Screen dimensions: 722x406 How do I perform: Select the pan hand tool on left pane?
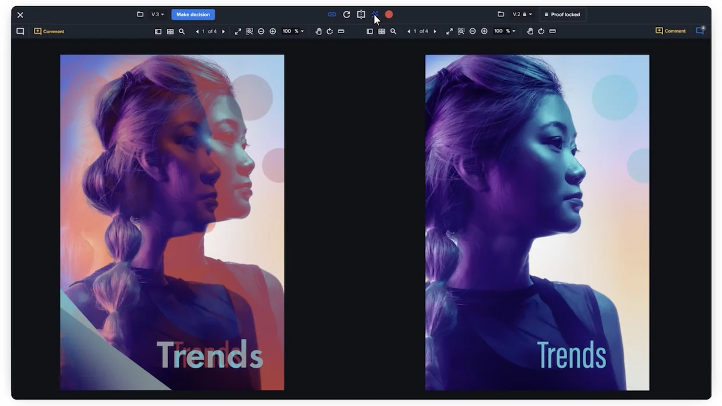318,31
